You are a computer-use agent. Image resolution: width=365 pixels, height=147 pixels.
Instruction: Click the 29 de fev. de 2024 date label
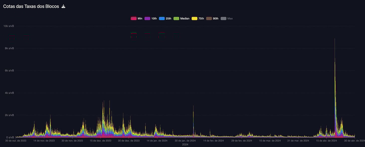click(x=242, y=141)
